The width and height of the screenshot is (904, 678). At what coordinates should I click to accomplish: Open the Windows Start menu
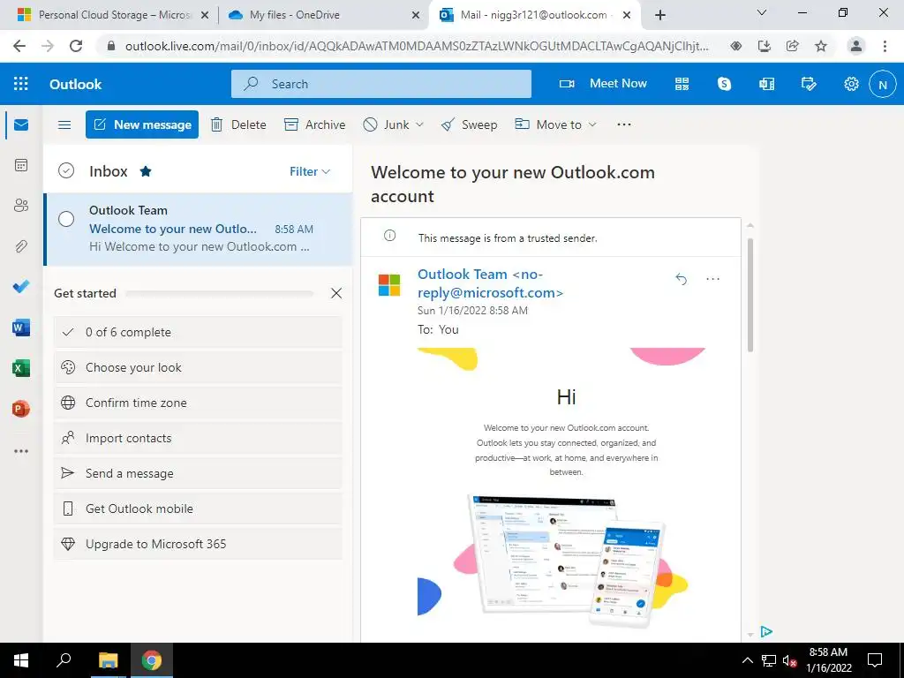tap(21, 660)
